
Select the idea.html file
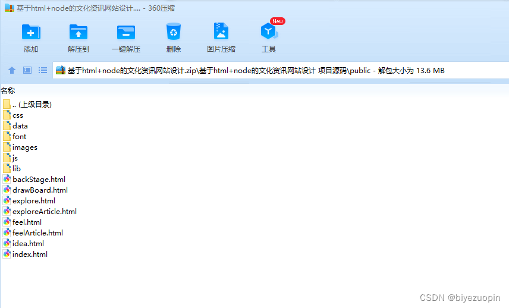[23, 244]
